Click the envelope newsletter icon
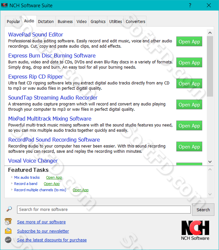The image size is (219, 250). coord(8,231)
